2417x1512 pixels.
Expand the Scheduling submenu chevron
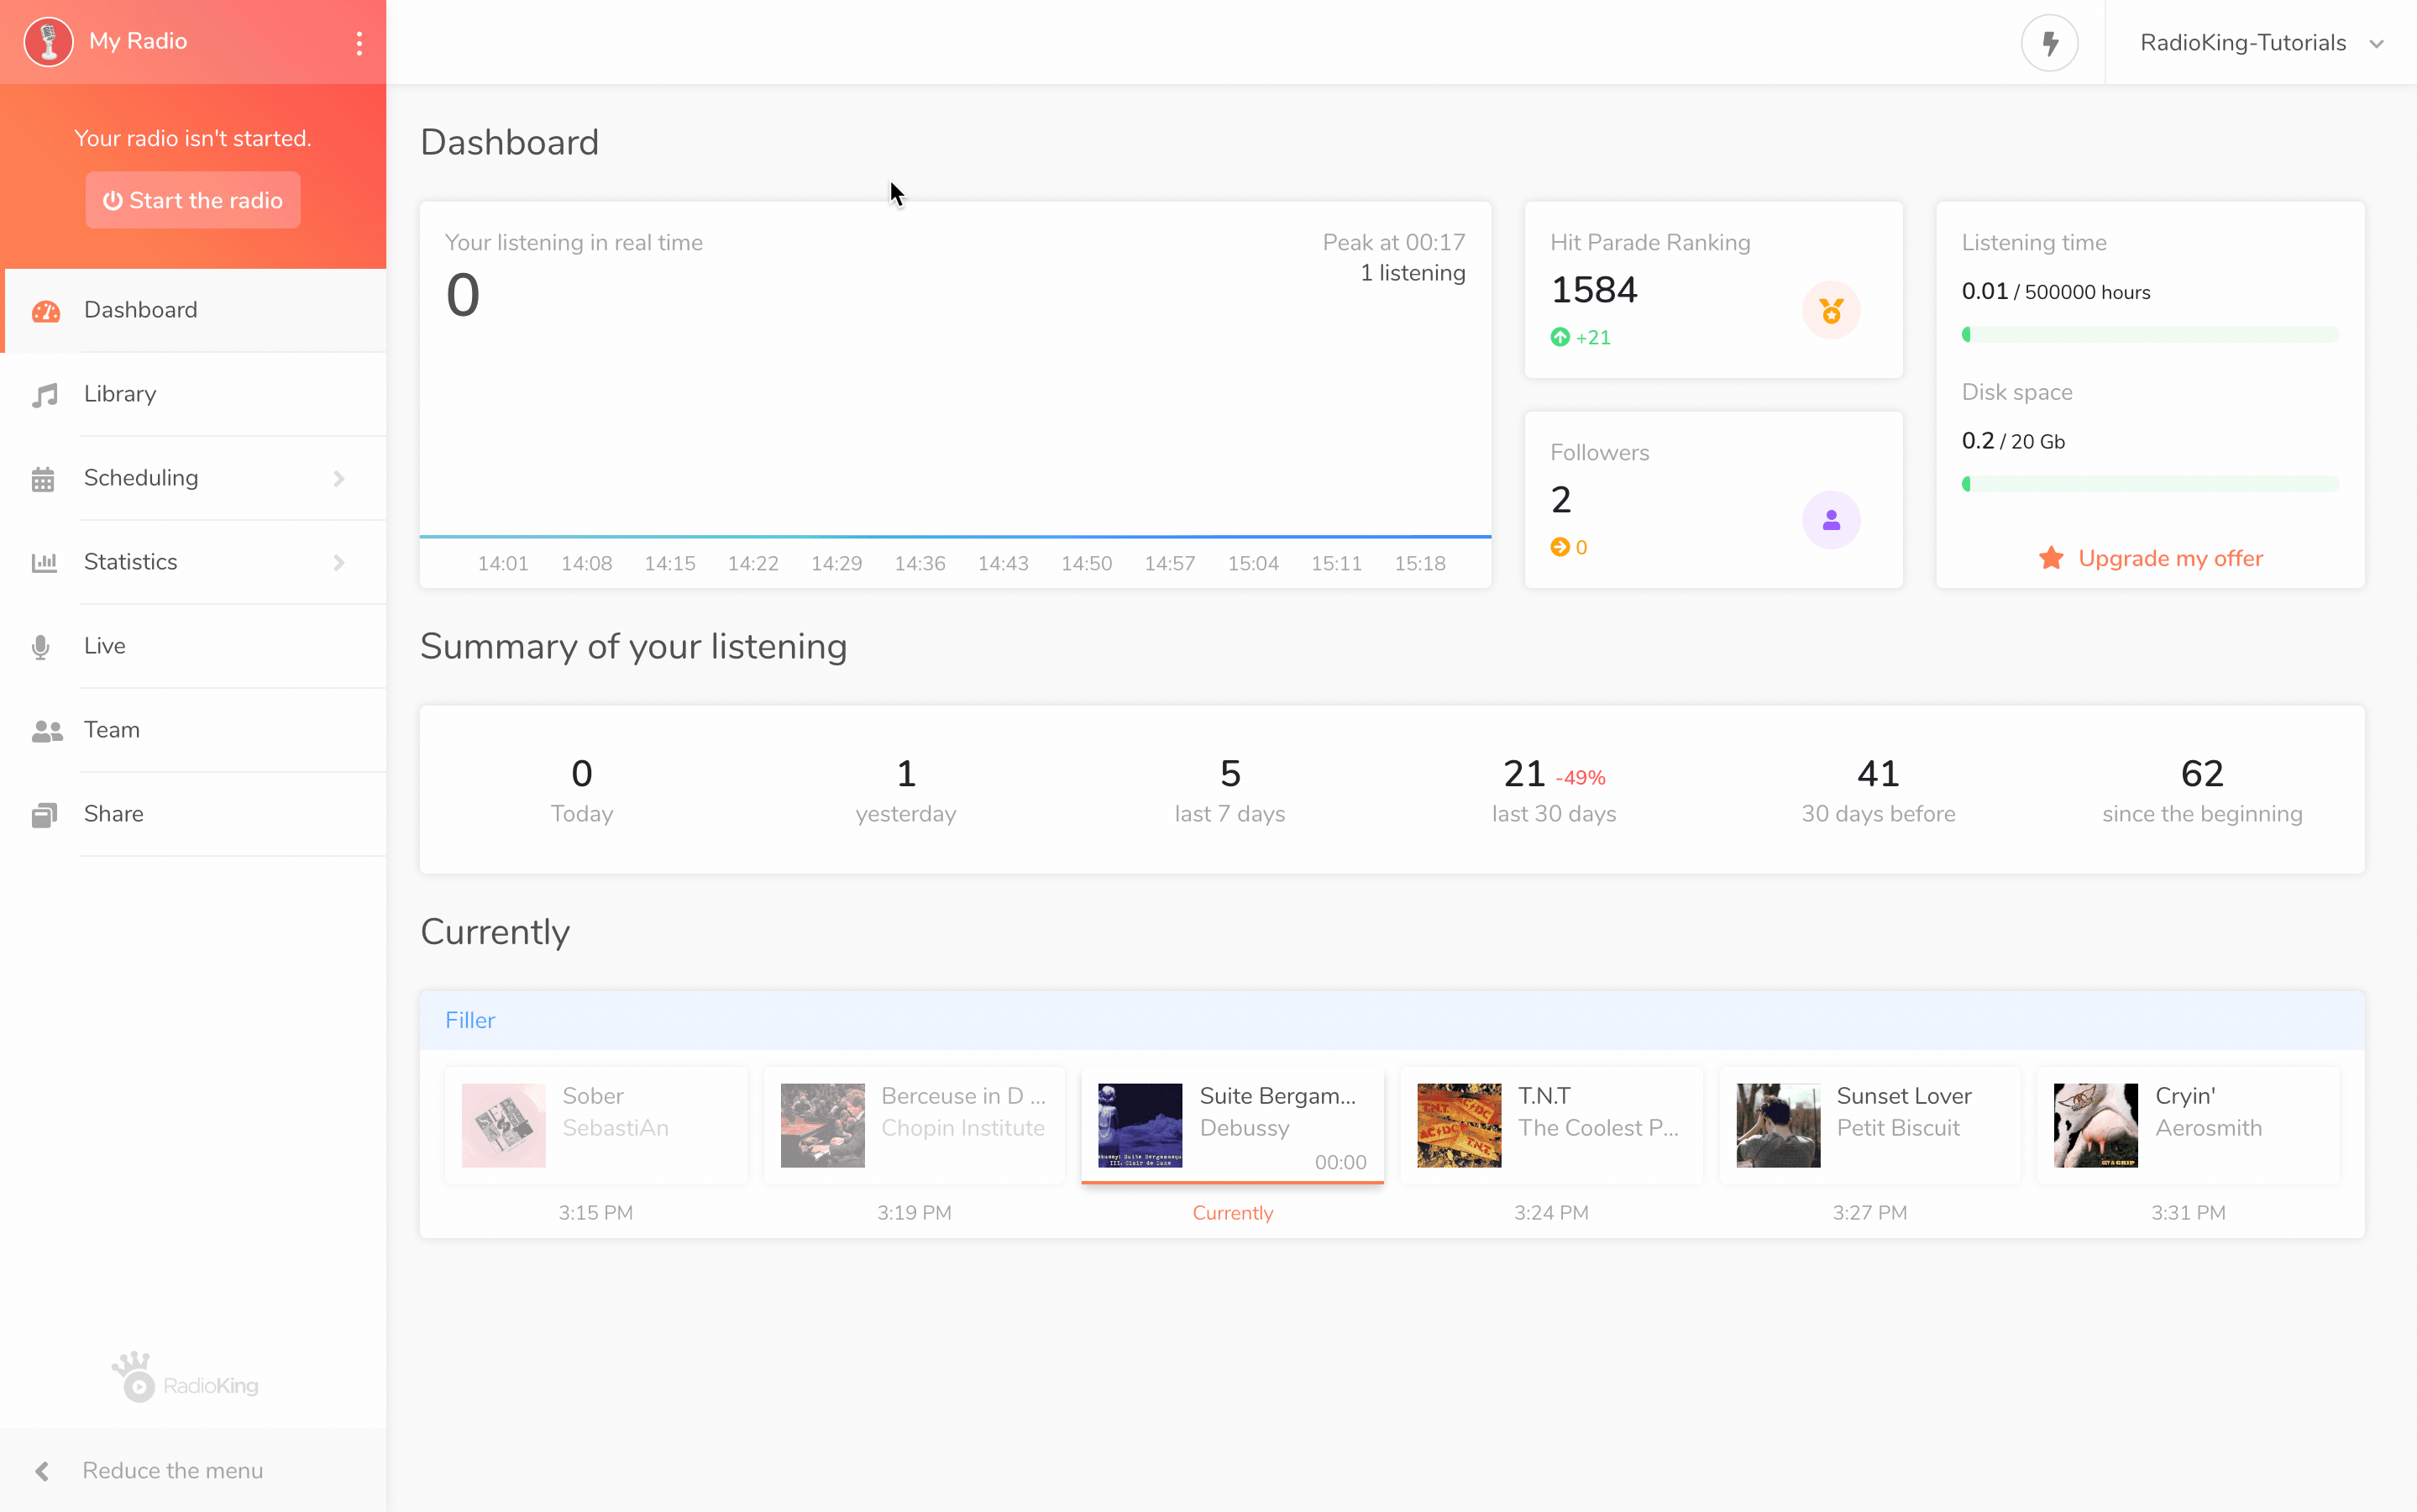[338, 479]
